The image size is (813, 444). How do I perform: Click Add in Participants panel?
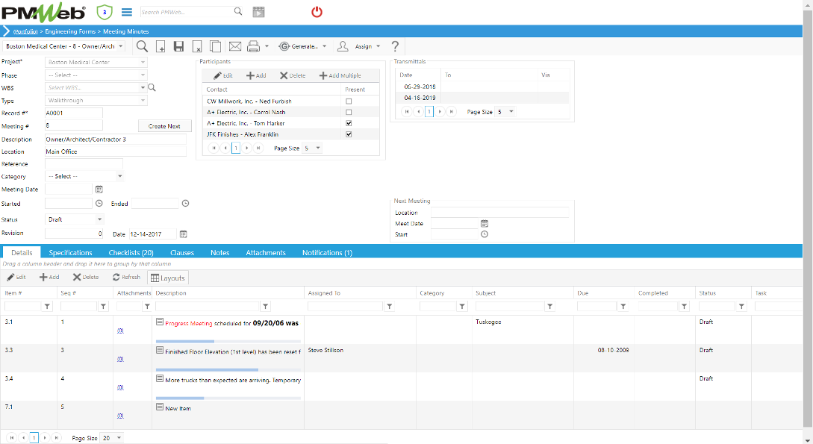[x=256, y=75]
